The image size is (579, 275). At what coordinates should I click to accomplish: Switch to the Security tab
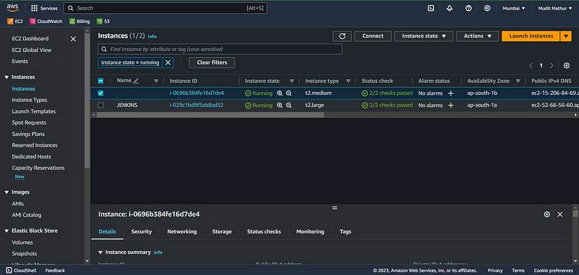point(142,231)
